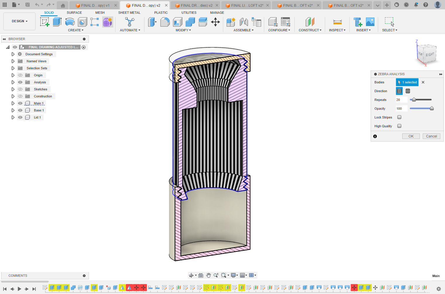445x294 pixels.
Task: Adjust the Repeats slider handle
Action: 414,100
